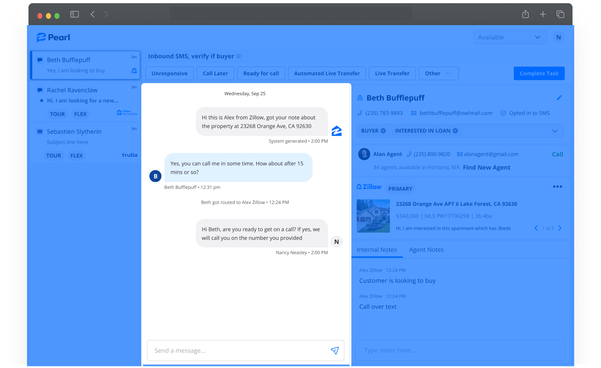Click the trulia logo on Sebastien's card
The image size is (601, 368).
click(x=130, y=155)
